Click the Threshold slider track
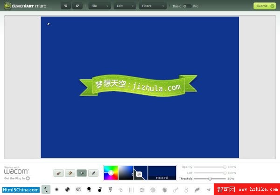The image size is (280, 195). (x=210, y=178)
